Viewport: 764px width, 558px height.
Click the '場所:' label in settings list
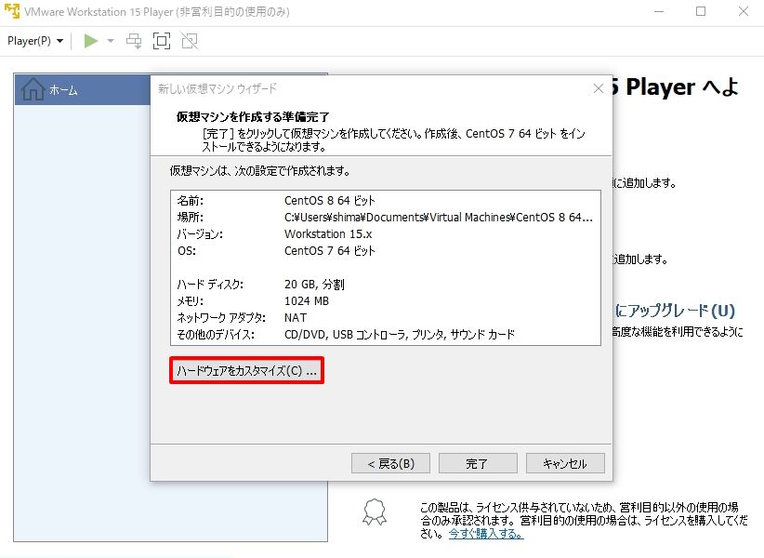(x=190, y=218)
